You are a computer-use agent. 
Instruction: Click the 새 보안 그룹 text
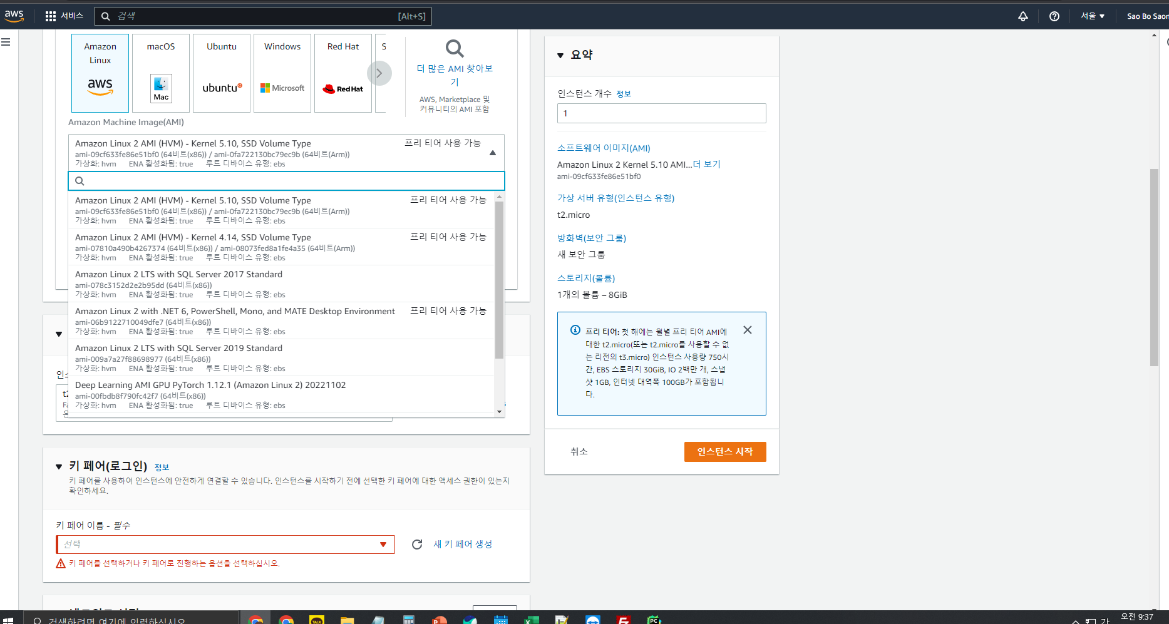pos(581,255)
